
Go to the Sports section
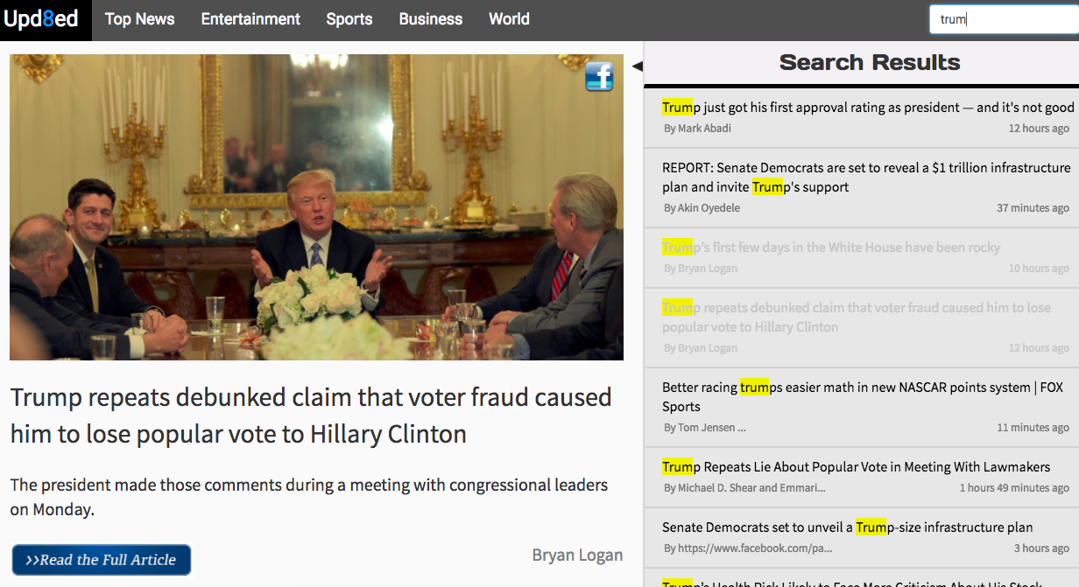click(x=349, y=19)
